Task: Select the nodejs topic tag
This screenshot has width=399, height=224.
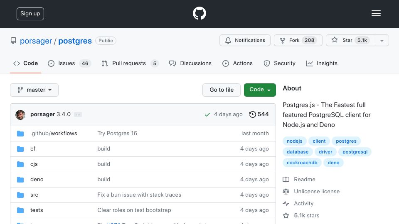Action: 294,141
